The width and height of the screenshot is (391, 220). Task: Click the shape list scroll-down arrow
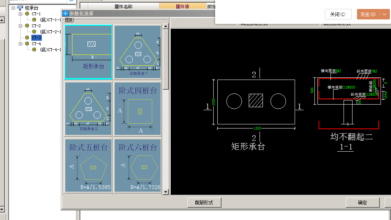[x=166, y=192]
